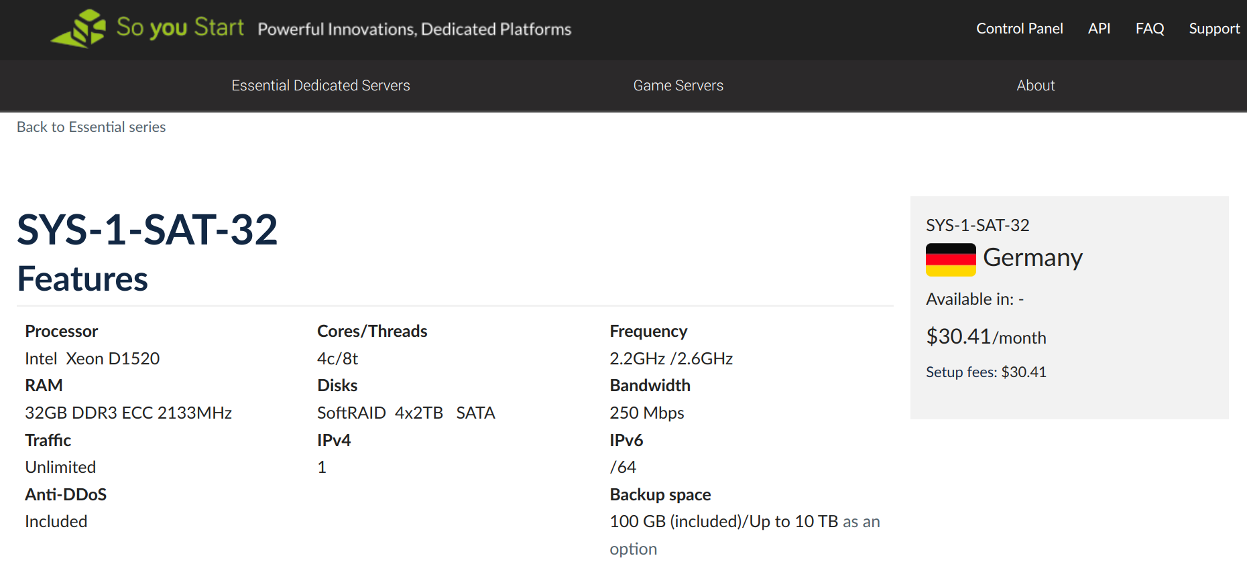This screenshot has width=1247, height=568.
Task: Select the Cores/Threads label
Action: pos(372,331)
